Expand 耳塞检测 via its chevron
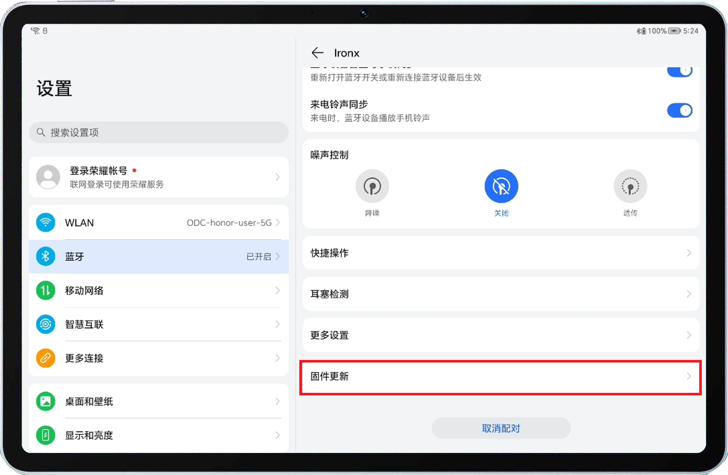 (x=688, y=294)
